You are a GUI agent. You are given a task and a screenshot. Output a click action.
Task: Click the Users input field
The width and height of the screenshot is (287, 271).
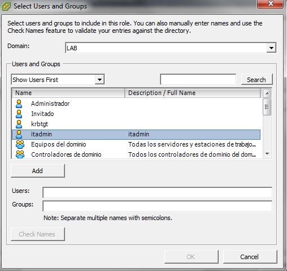(x=158, y=192)
